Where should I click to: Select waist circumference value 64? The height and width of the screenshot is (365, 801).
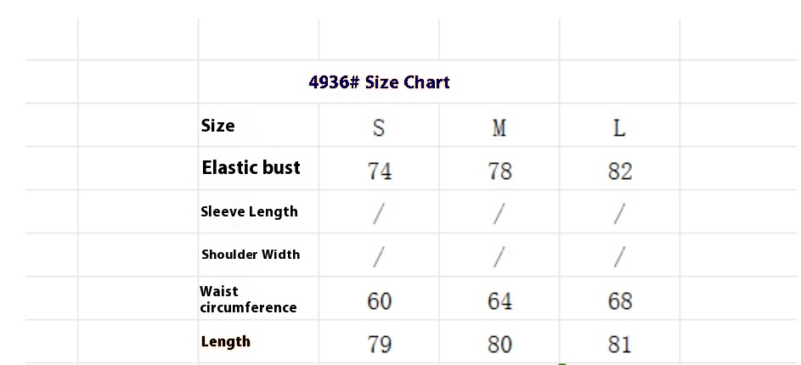[x=499, y=299]
